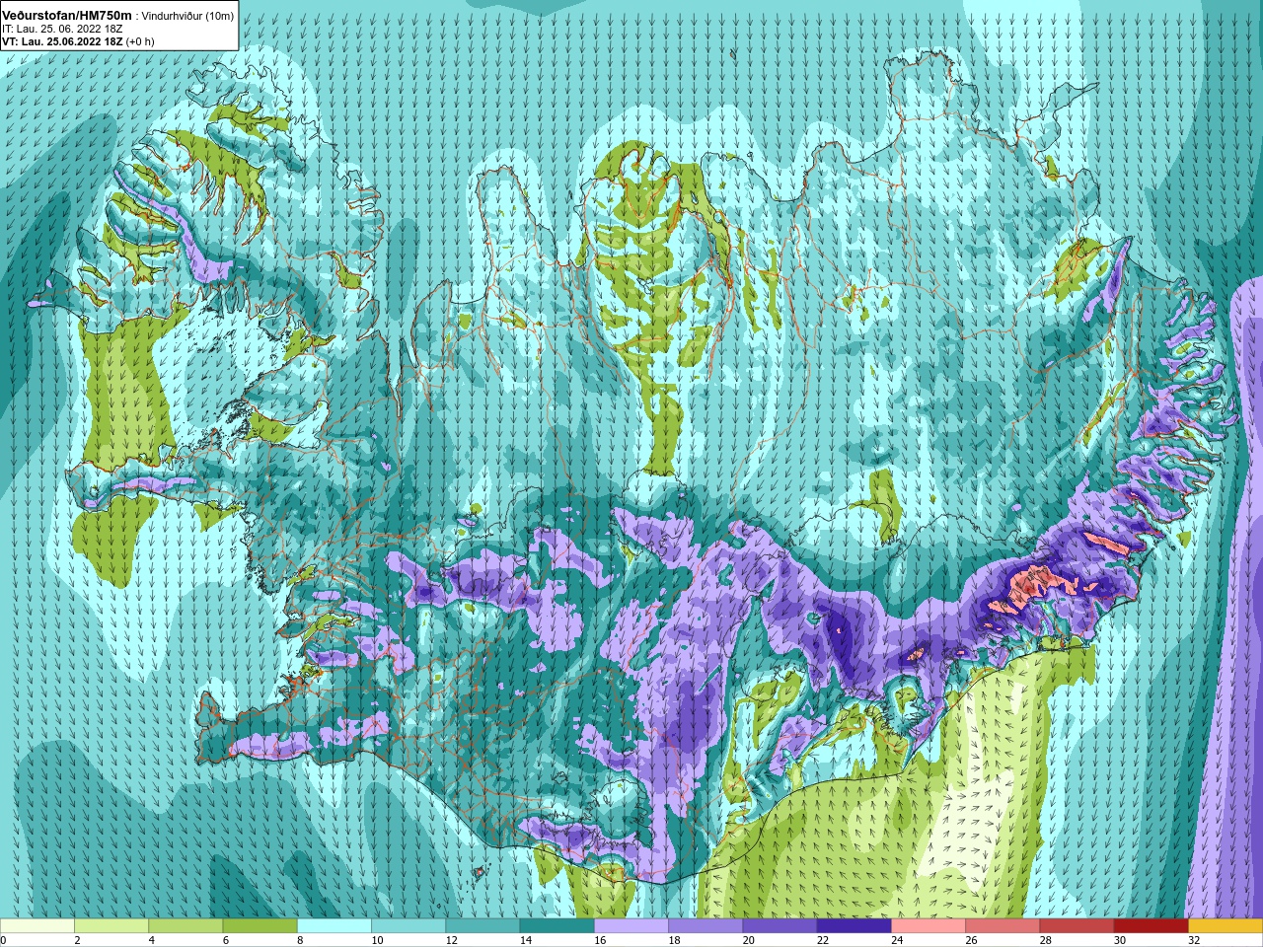Select the 0–2 pale yellow legend swatch
The width and height of the screenshot is (1263, 947).
click(37, 926)
